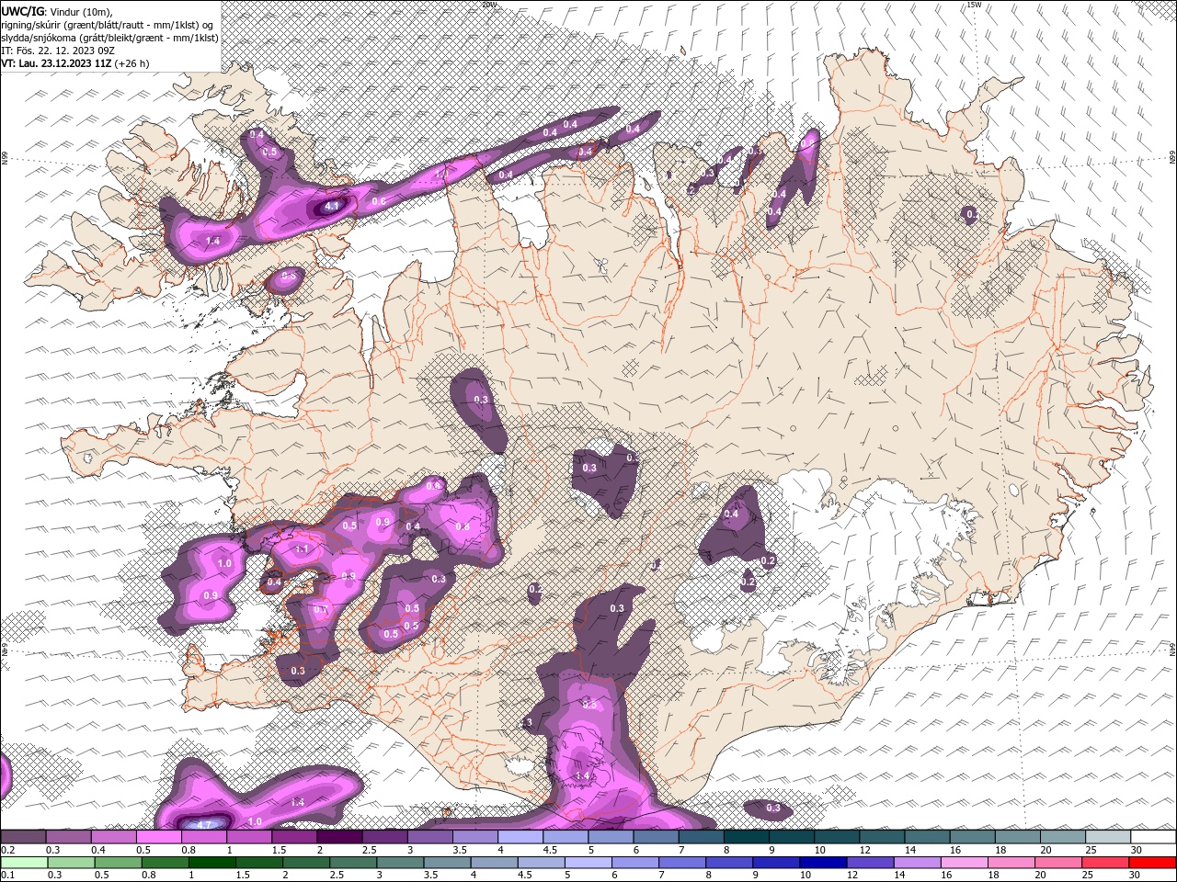Click the darkest green swatch after 1 in lower legend

(211, 863)
